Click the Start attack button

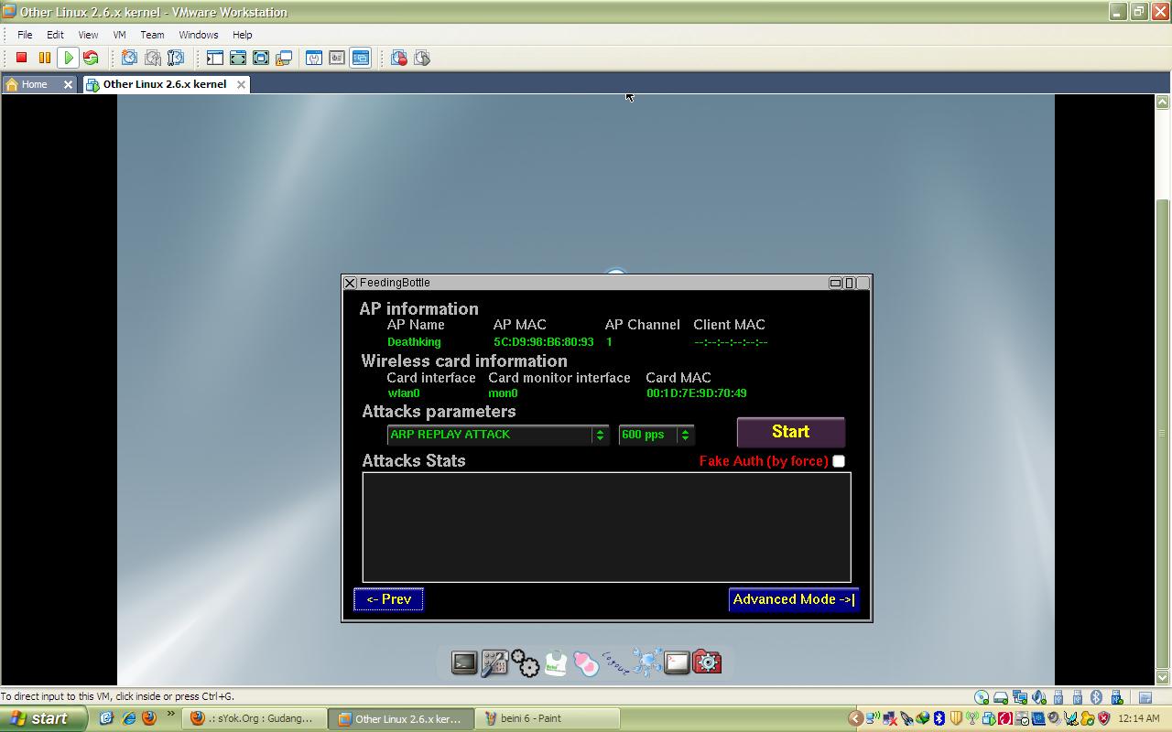point(791,432)
